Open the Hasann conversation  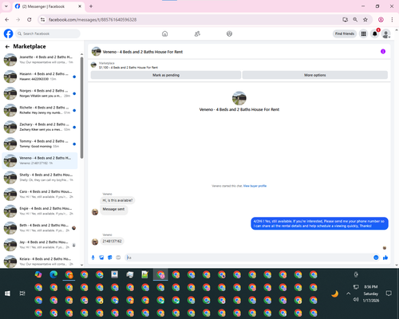point(40,77)
